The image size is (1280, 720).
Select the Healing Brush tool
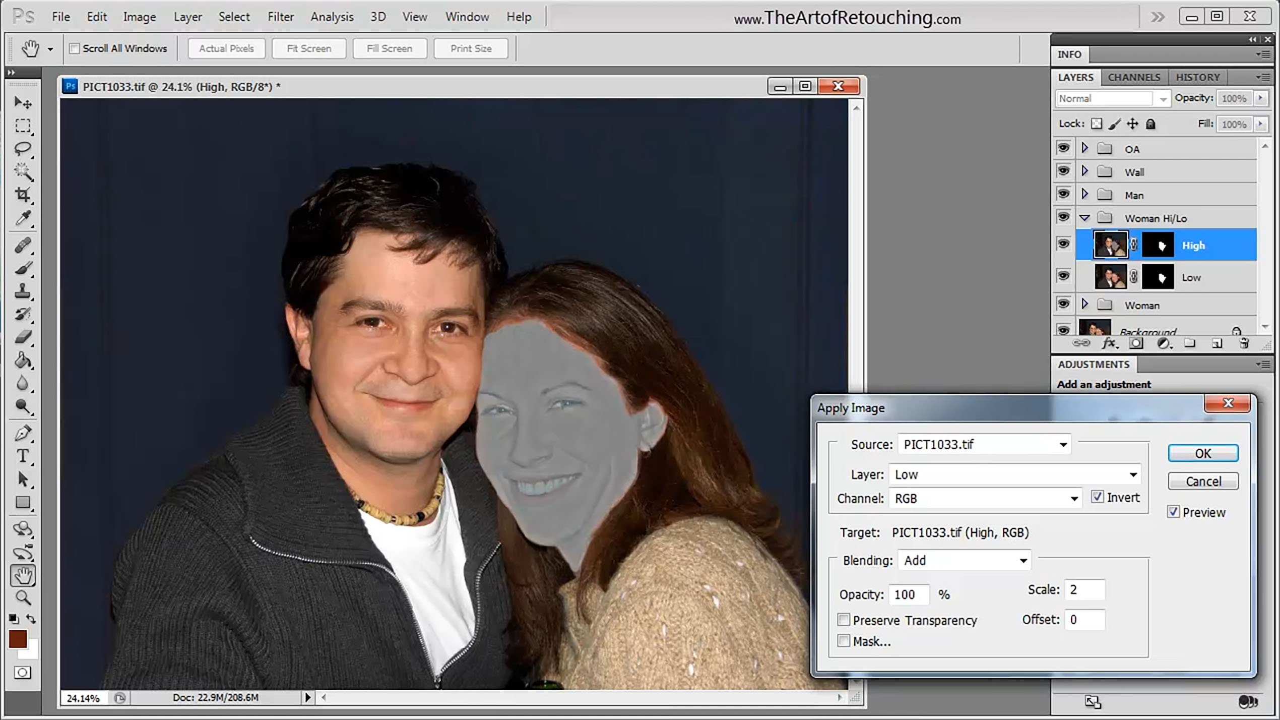pyautogui.click(x=24, y=245)
